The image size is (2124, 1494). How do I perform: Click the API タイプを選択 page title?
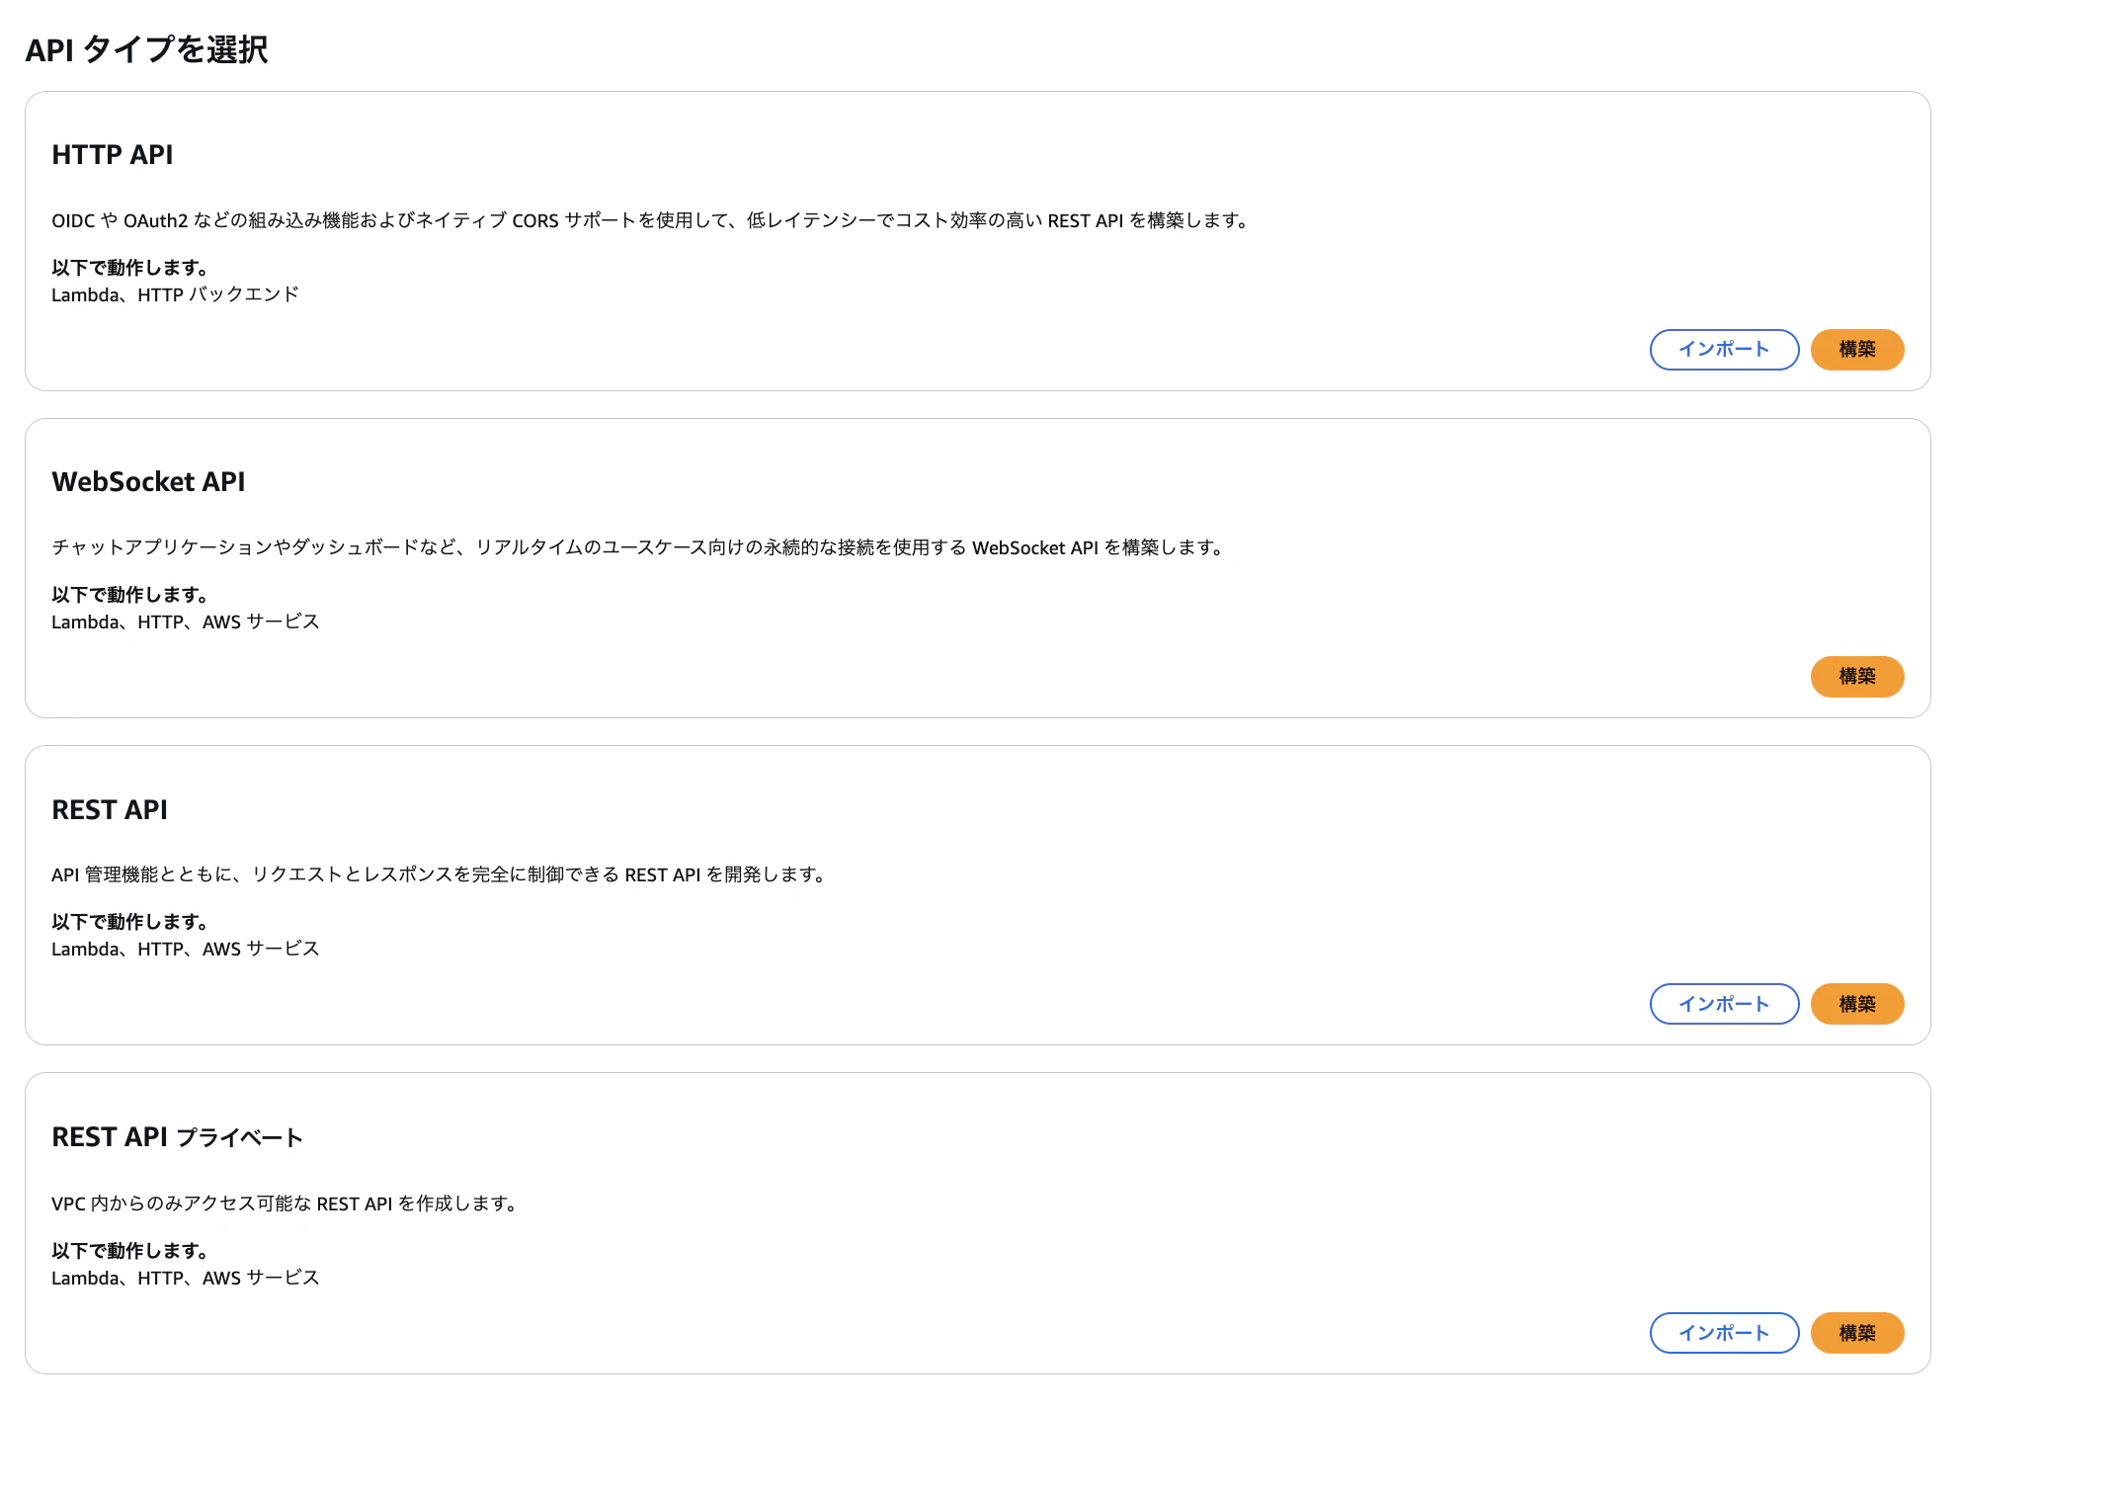point(146,49)
